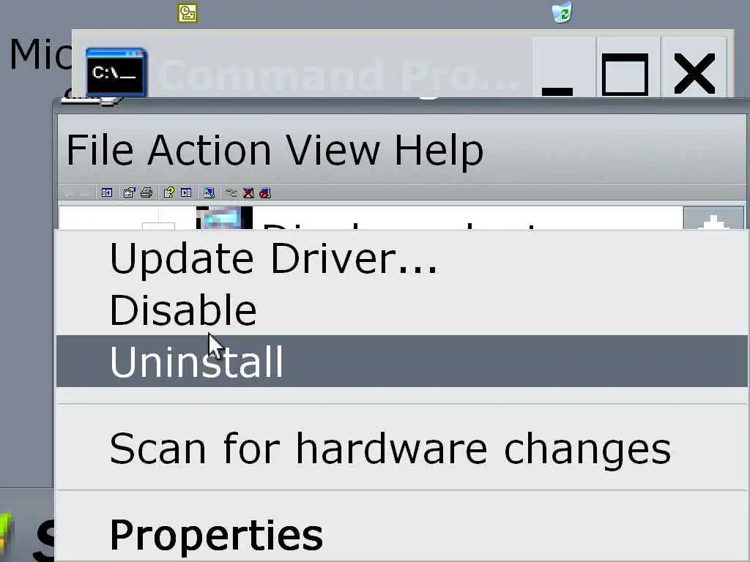Open the Action menu
Screen dimensions: 750x562
pyautogui.click(x=209, y=150)
